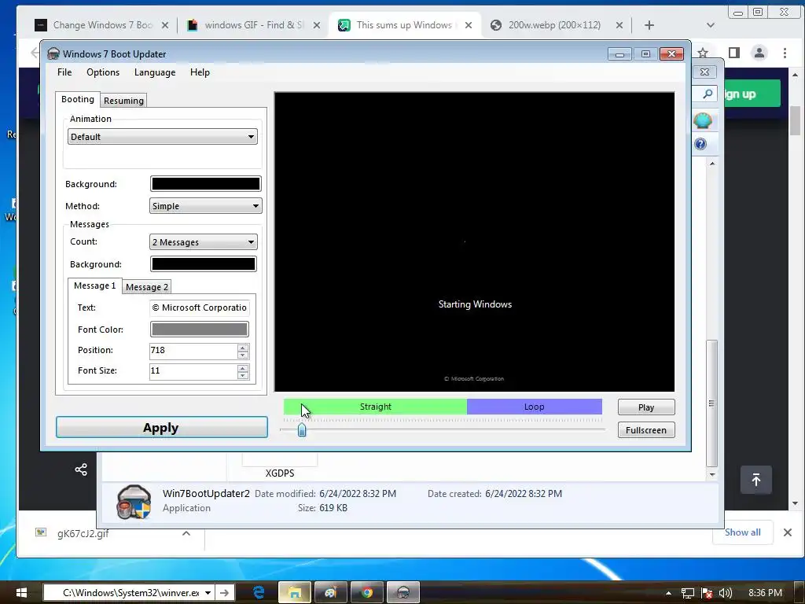
Task: Bookmark the page with the star icon
Action: [703, 53]
